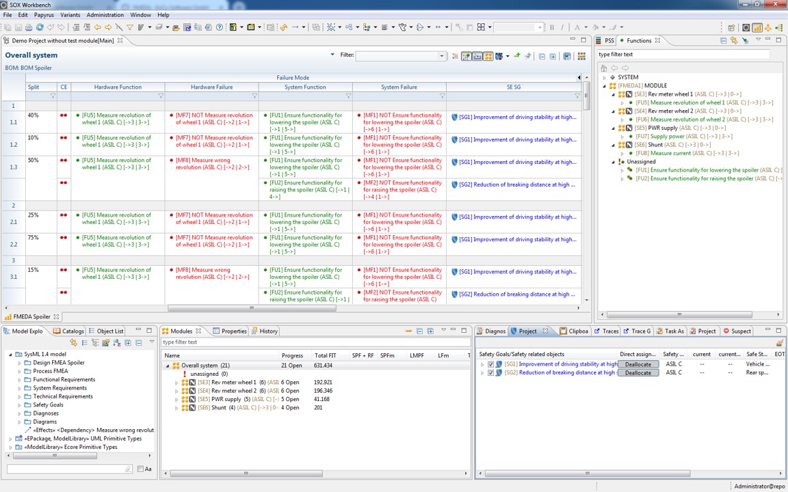Click the yellow forward arrow toolbar icon
This screenshot has width=788, height=492.
[108, 27]
